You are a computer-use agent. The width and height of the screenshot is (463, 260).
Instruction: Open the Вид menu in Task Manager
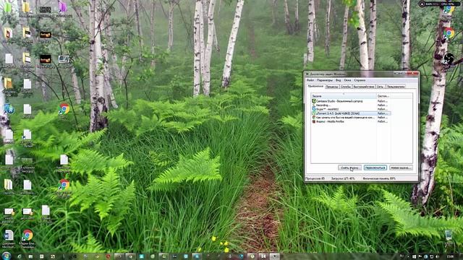point(338,80)
